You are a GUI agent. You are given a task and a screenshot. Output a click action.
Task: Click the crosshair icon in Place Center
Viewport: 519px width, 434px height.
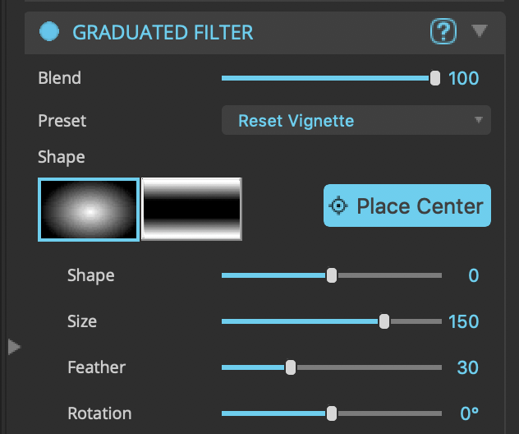(338, 205)
